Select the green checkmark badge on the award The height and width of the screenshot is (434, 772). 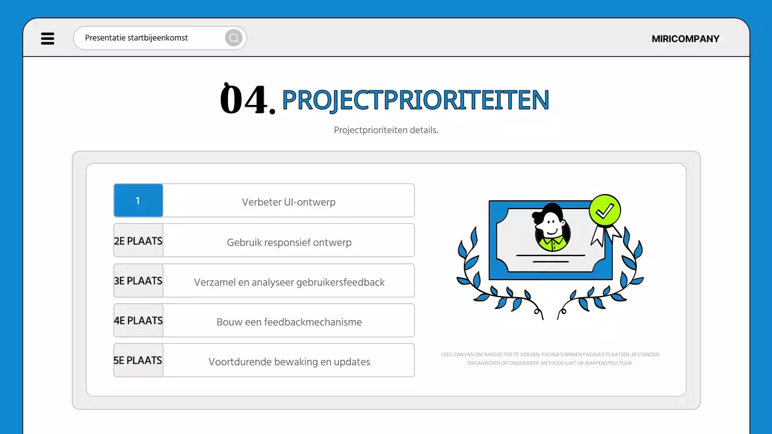point(605,210)
